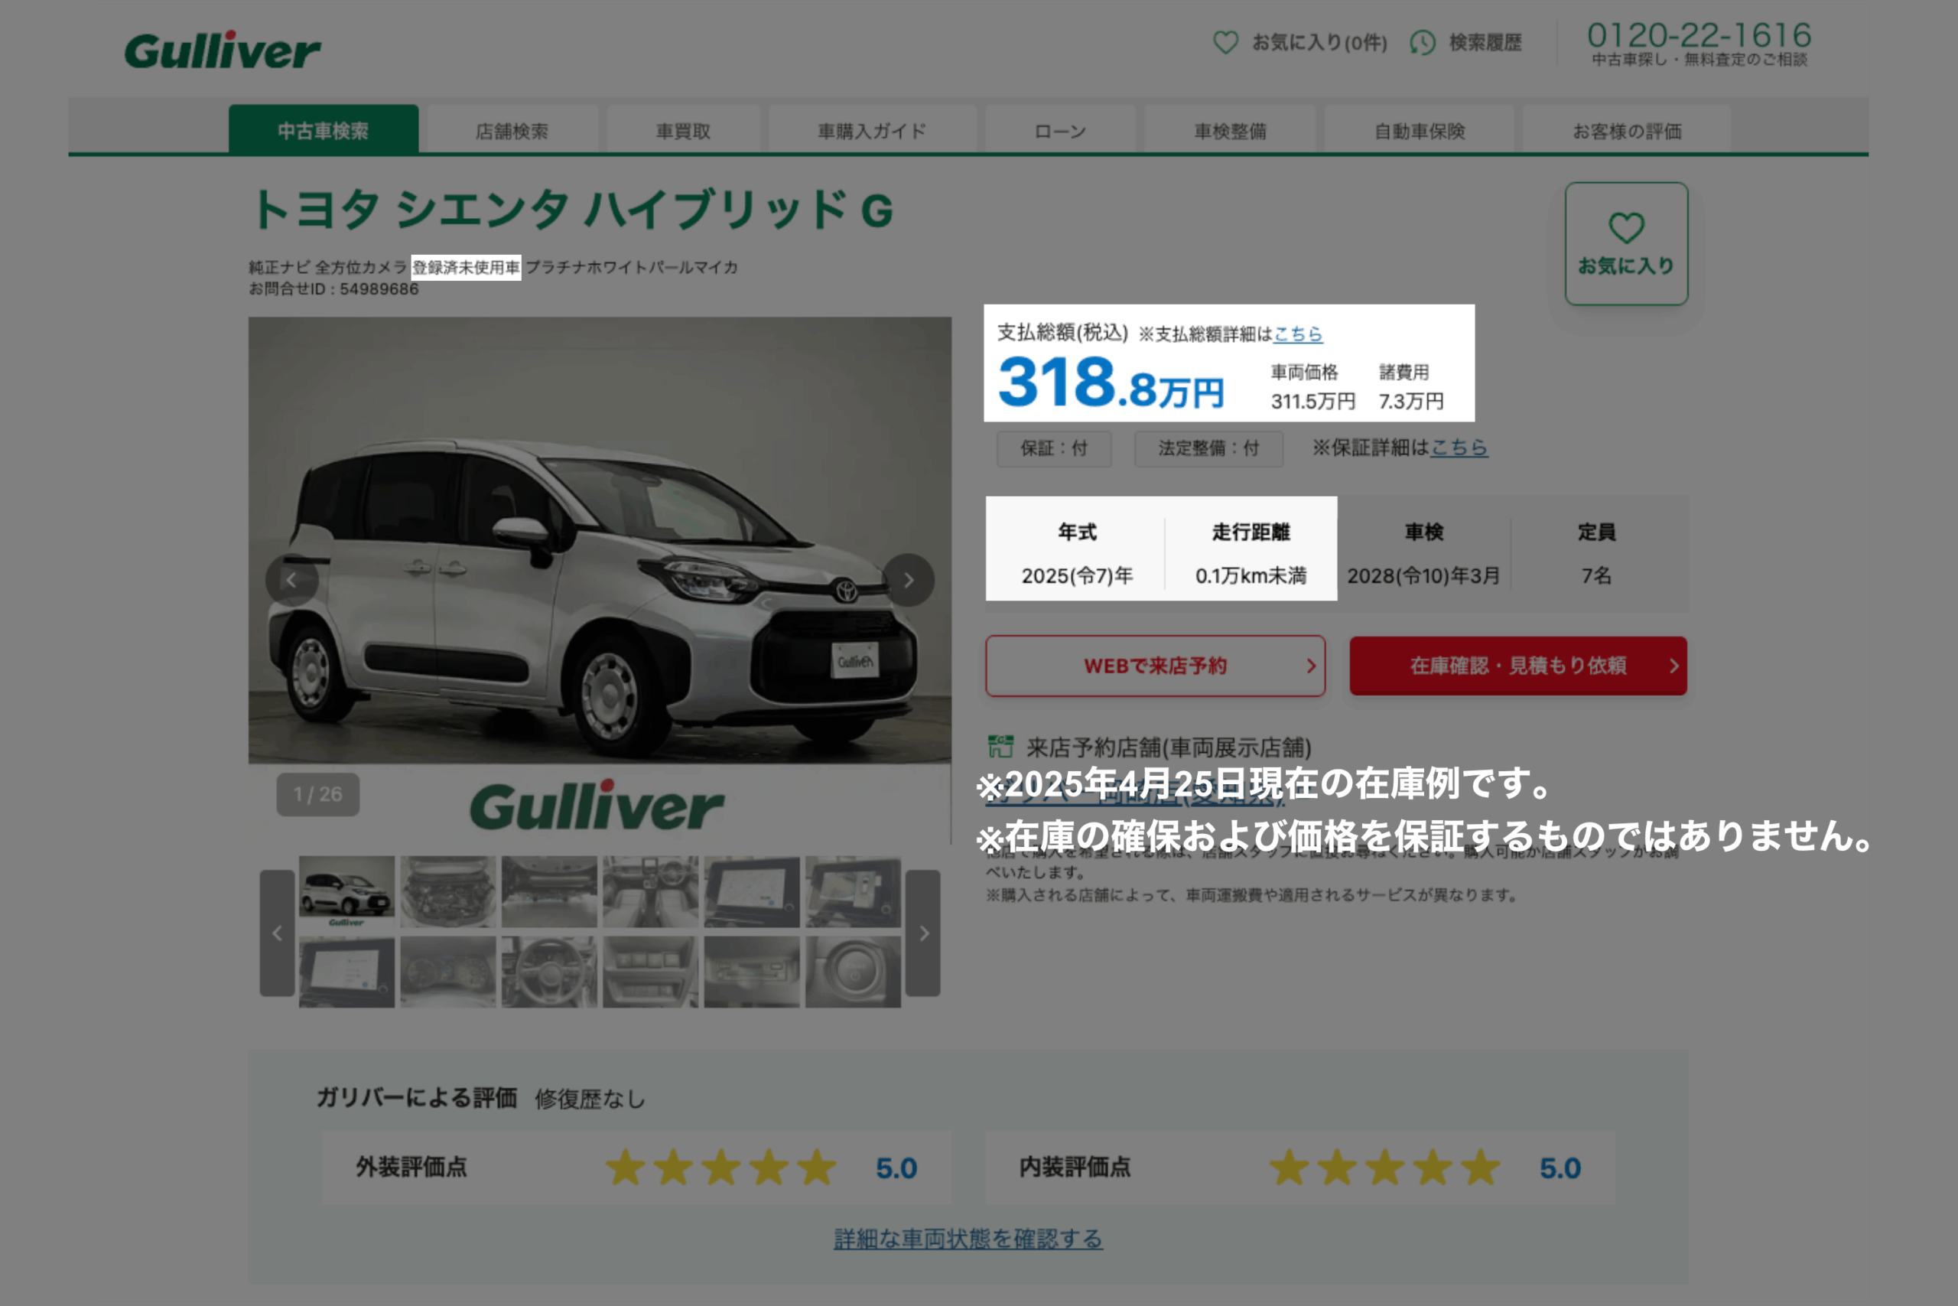Click the 在庫確認・見積もり依頼 button
This screenshot has width=1958, height=1306.
[1517, 666]
